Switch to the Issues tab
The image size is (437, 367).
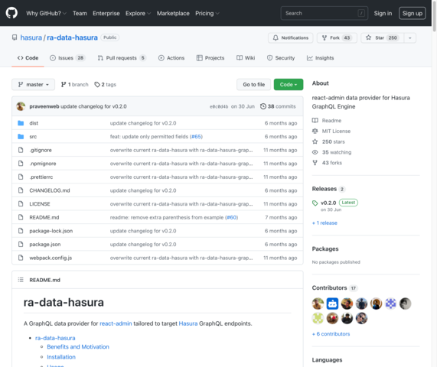pyautogui.click(x=67, y=58)
